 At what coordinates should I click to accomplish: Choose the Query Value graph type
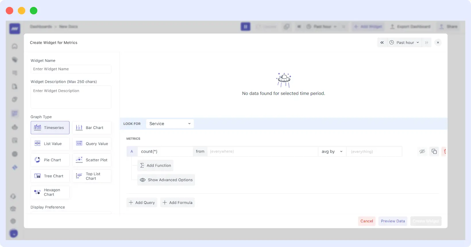[92, 144]
